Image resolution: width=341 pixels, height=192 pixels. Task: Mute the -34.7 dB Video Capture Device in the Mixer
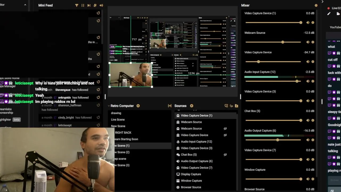[308, 62]
